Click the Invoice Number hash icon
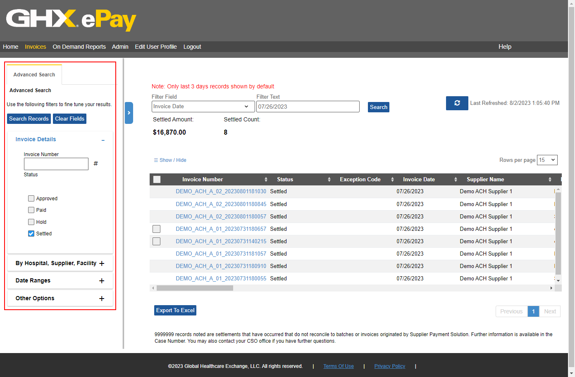The height and width of the screenshot is (377, 575). click(x=95, y=164)
